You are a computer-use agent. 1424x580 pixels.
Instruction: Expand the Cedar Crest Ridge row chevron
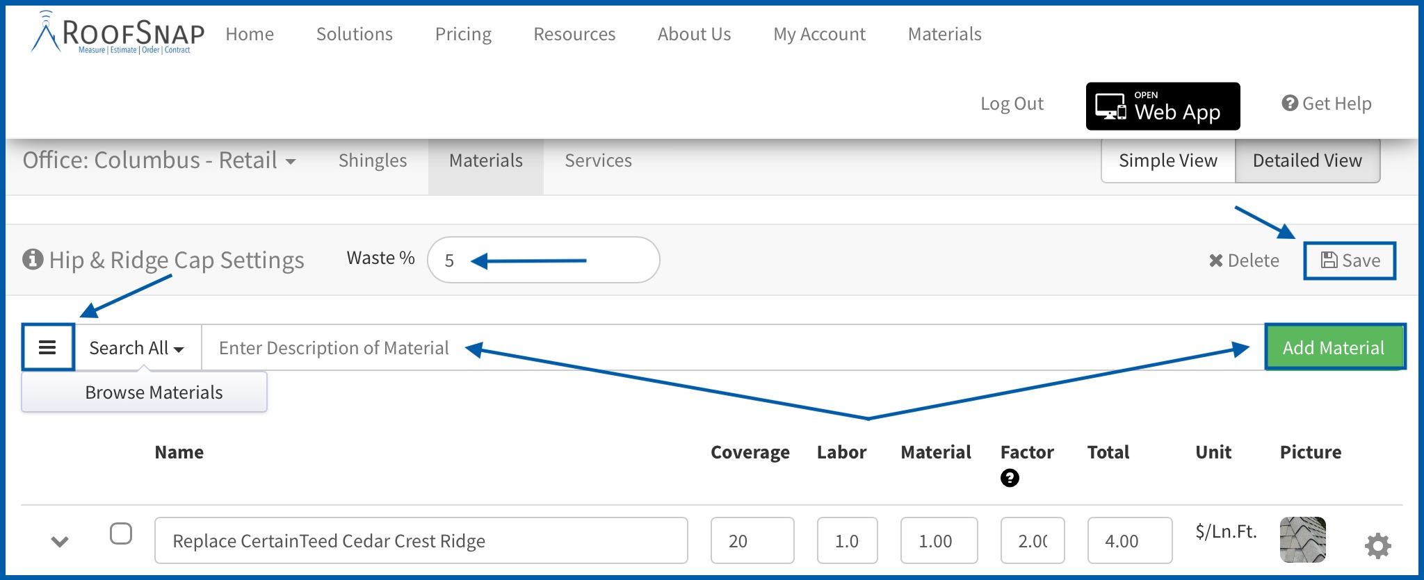click(x=60, y=541)
